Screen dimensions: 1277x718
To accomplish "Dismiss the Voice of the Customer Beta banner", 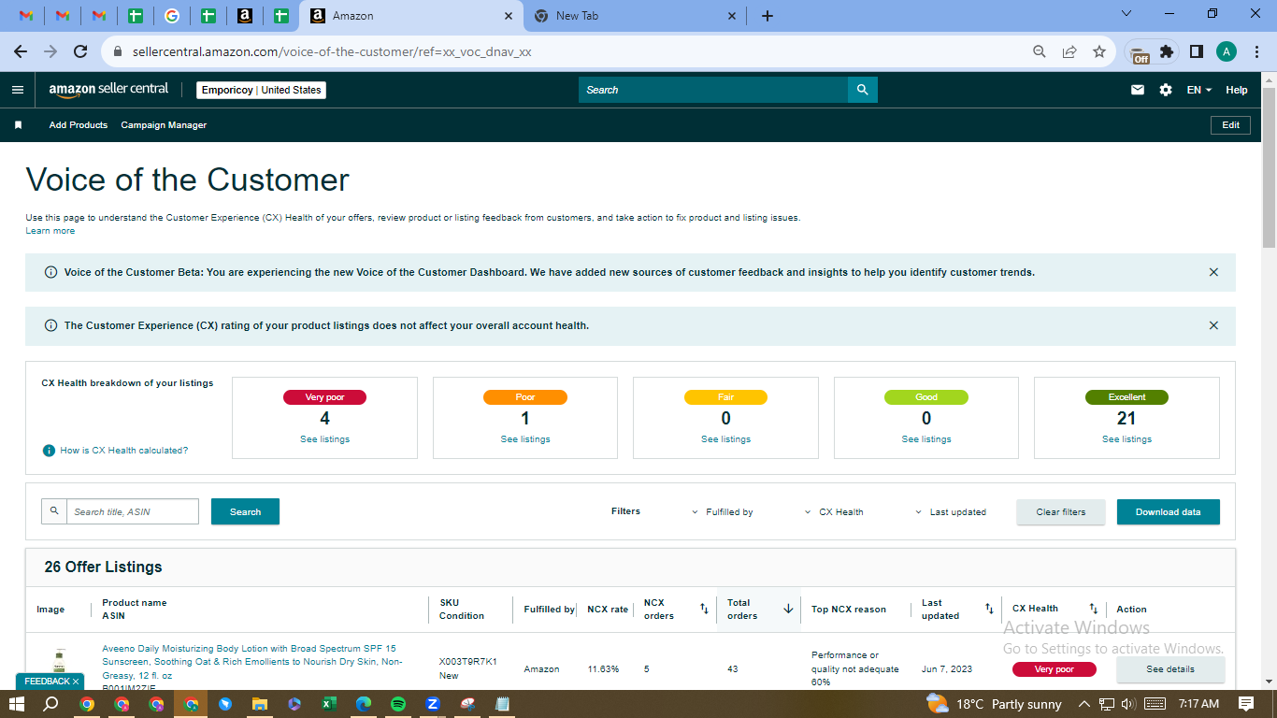I will [1213, 272].
